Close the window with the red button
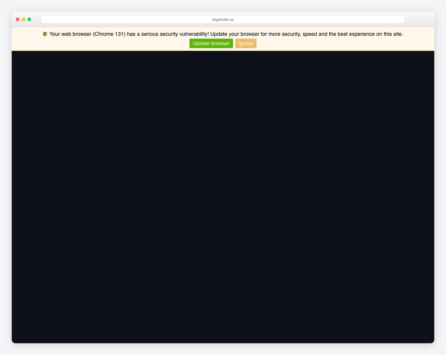 [x=17, y=19]
